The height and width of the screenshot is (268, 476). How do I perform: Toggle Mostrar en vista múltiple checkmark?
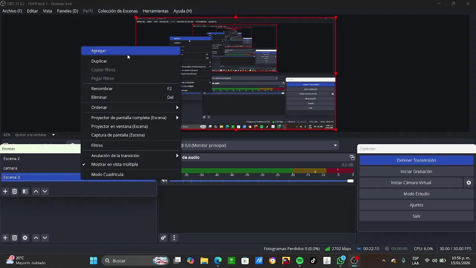tap(84, 164)
